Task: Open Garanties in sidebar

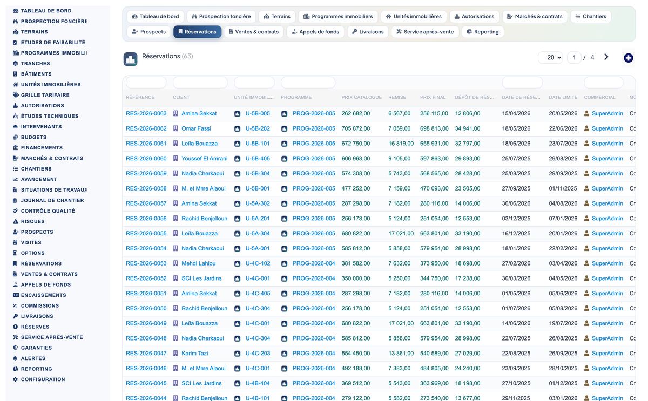Action: [x=32, y=348]
